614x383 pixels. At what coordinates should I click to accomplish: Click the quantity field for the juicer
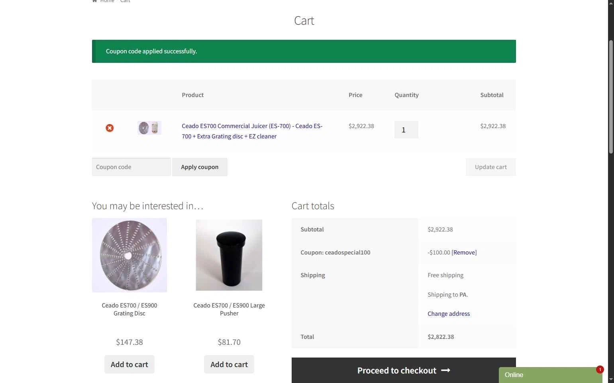coord(406,130)
